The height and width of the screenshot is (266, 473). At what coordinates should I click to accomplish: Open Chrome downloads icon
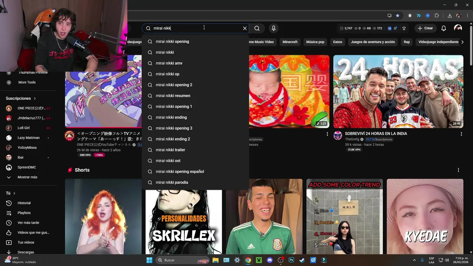pos(450,16)
